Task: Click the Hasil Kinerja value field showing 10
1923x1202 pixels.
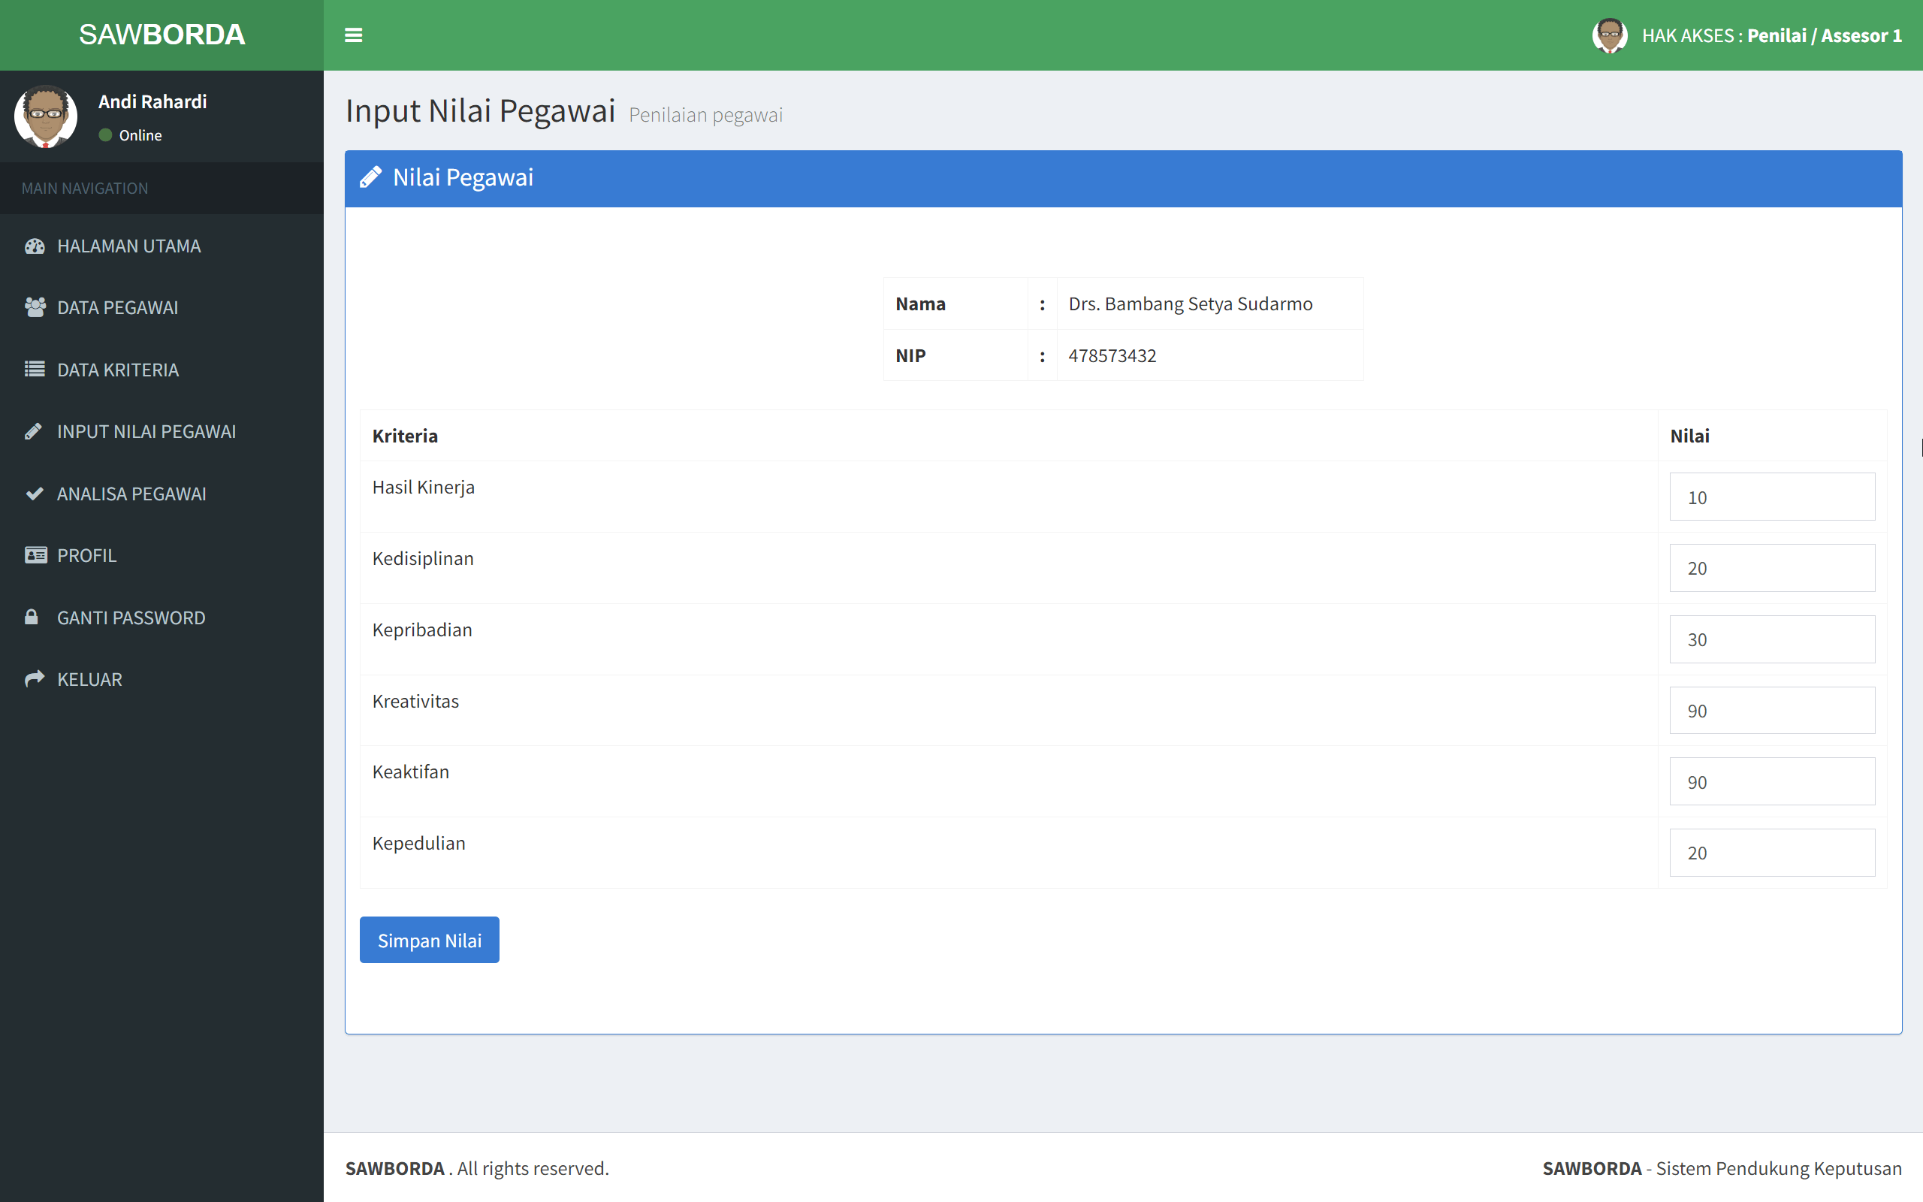Action: tap(1772, 496)
